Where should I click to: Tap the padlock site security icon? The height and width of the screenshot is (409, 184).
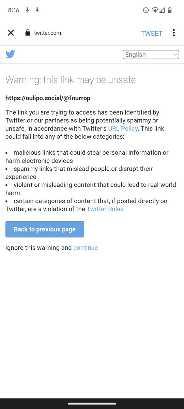[x=28, y=33]
